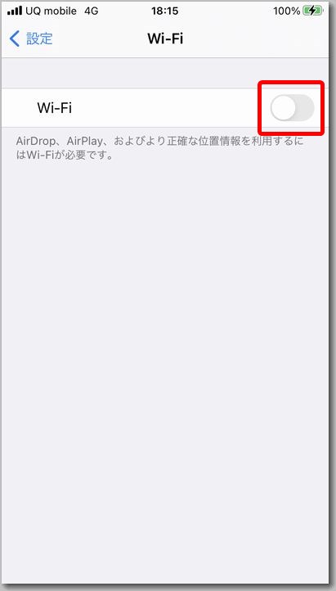Tap the Wi-Fi page title

click(x=165, y=38)
